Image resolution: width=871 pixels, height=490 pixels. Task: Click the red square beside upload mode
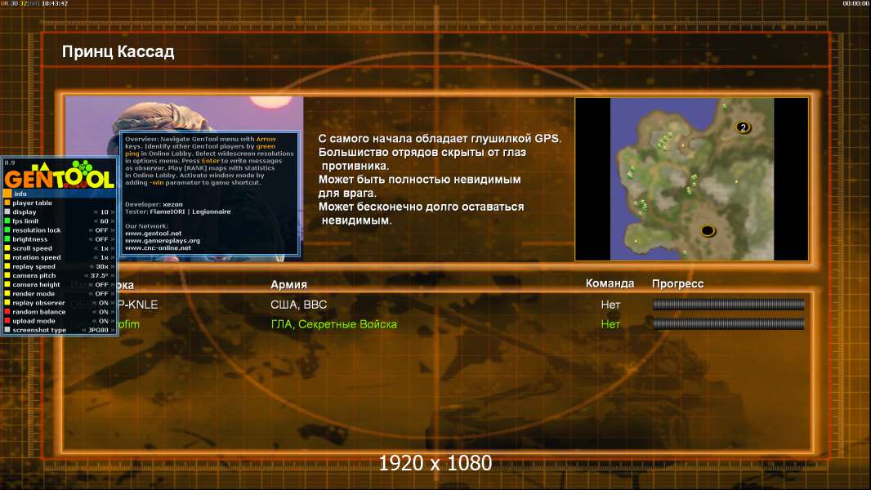7,321
